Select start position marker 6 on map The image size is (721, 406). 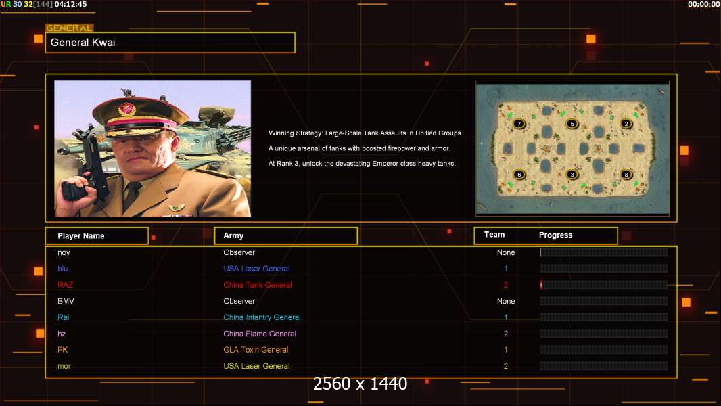click(x=519, y=175)
